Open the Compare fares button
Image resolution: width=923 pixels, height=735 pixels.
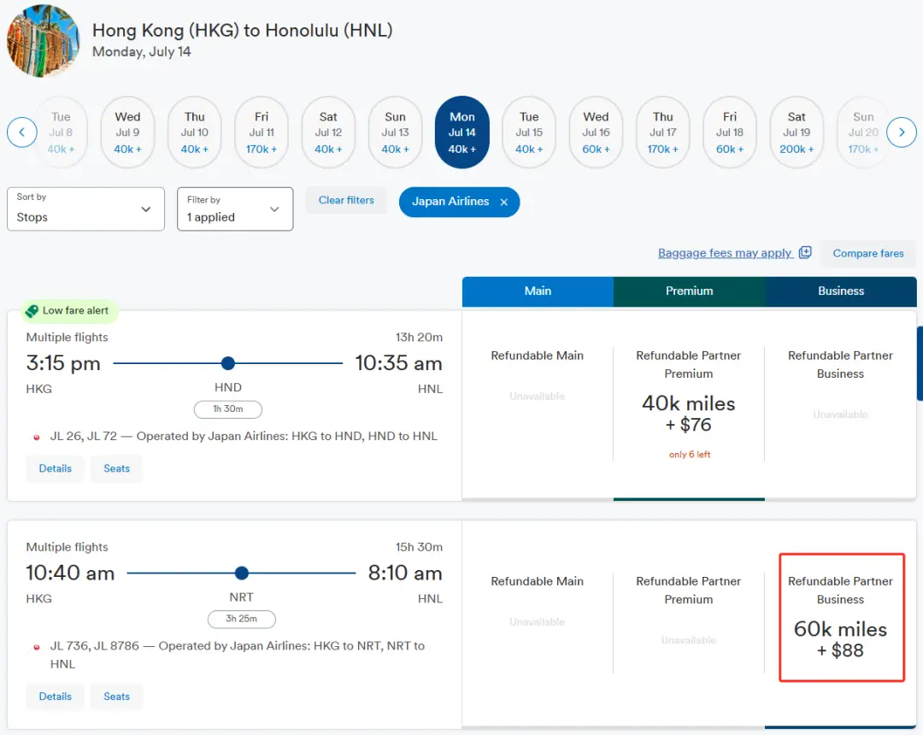(867, 254)
